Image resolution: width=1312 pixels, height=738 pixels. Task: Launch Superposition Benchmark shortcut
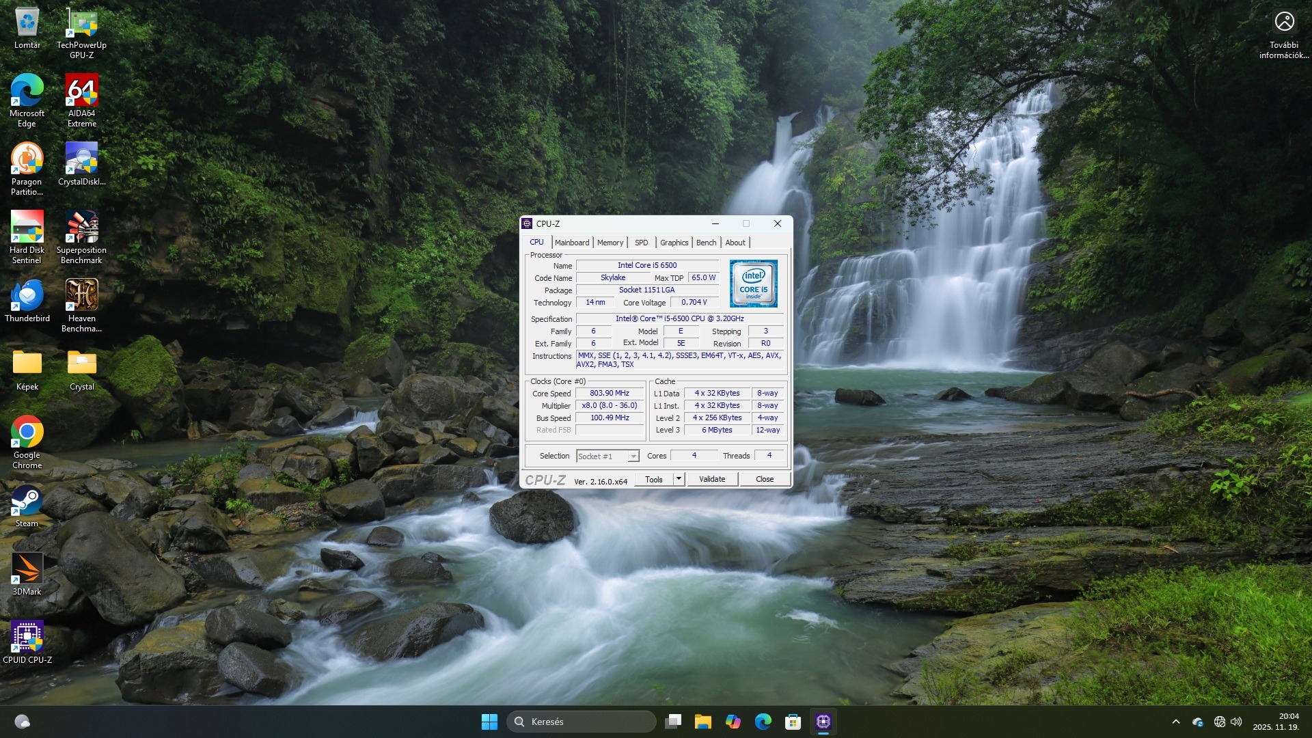[81, 228]
